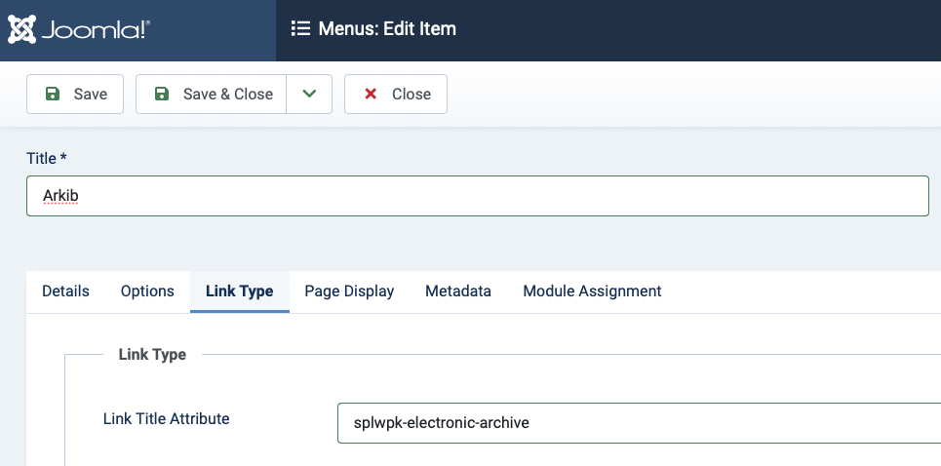This screenshot has width=941, height=466.
Task: Click the Link Title Attribute label
Action: point(167,419)
